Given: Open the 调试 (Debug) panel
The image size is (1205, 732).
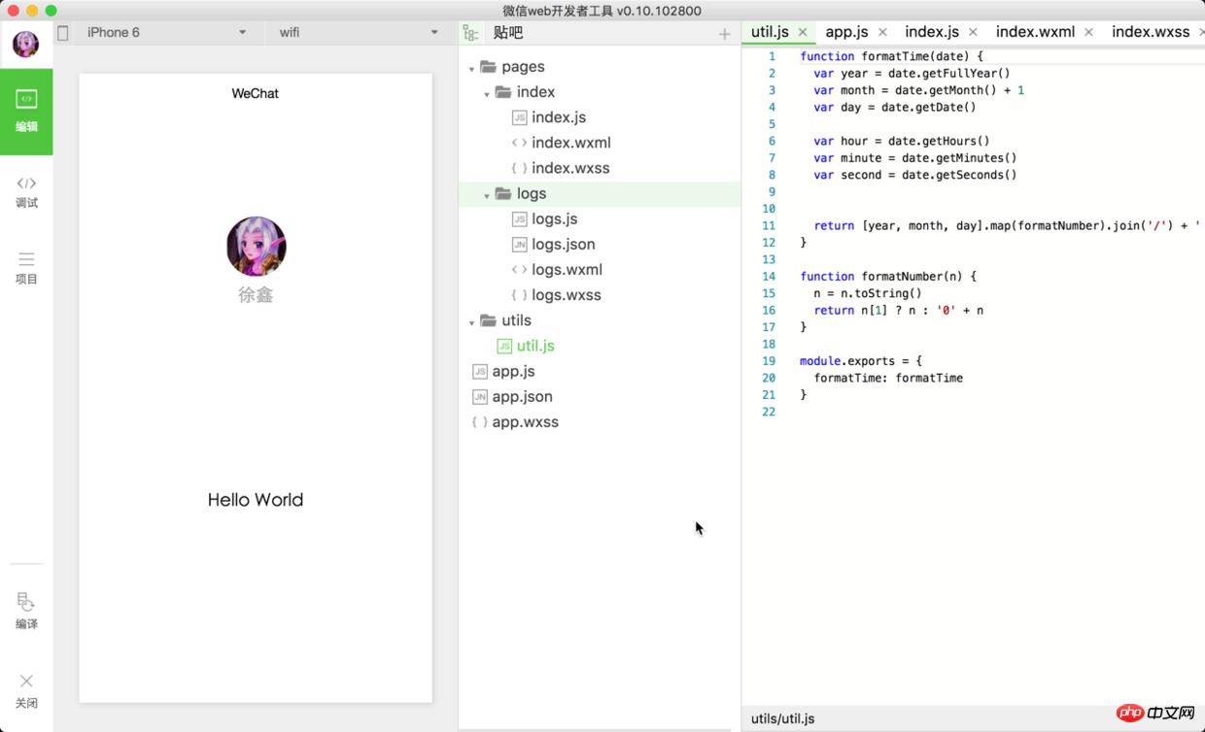Looking at the screenshot, I should pyautogui.click(x=26, y=191).
